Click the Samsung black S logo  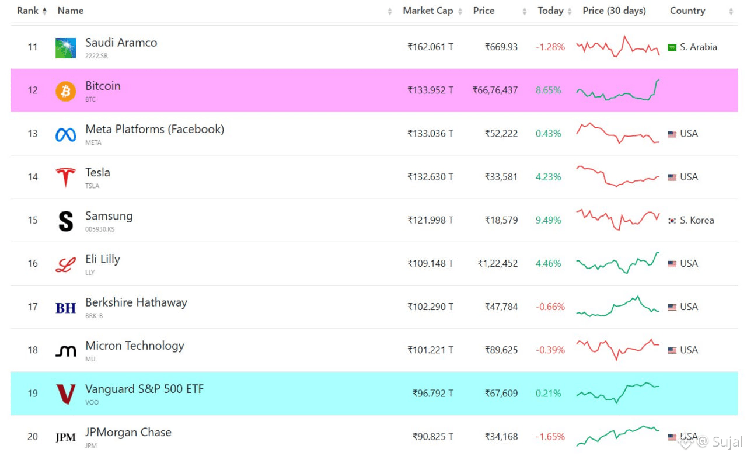point(65,221)
